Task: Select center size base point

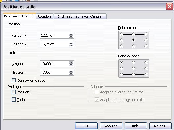Action: (133, 68)
